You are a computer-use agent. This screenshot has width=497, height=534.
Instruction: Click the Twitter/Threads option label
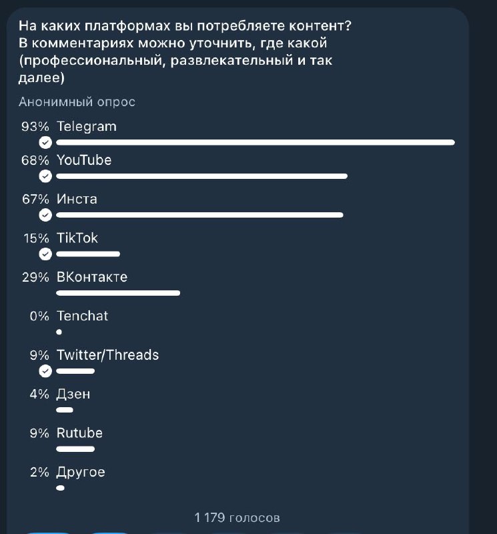pos(108,354)
